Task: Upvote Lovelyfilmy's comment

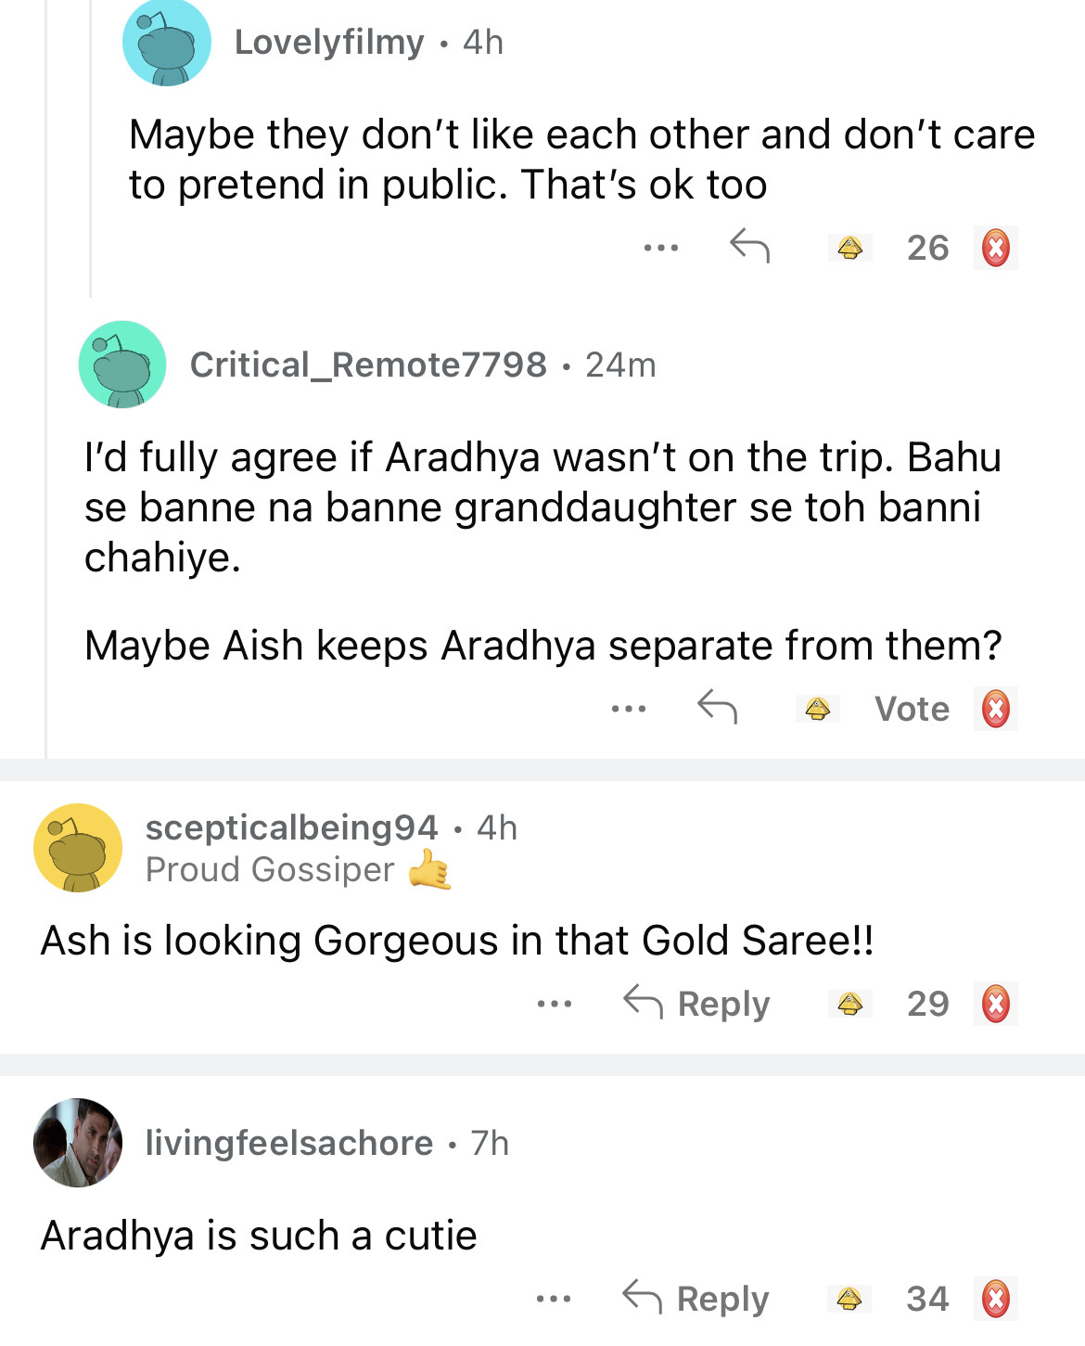Action: tap(849, 248)
